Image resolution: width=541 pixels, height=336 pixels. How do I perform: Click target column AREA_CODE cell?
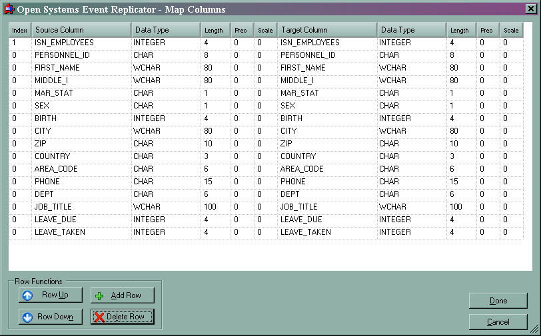tap(327, 169)
